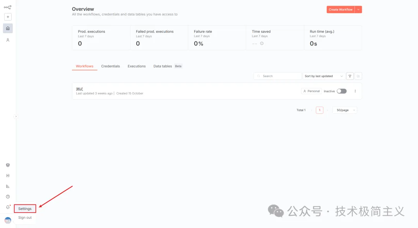Switch to the Workflows tab
The height and width of the screenshot is (228, 418).
(84, 66)
